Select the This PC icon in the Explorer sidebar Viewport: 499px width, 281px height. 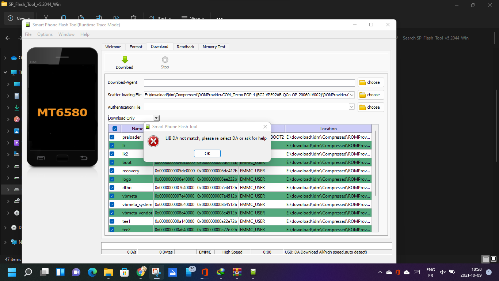click(x=14, y=72)
